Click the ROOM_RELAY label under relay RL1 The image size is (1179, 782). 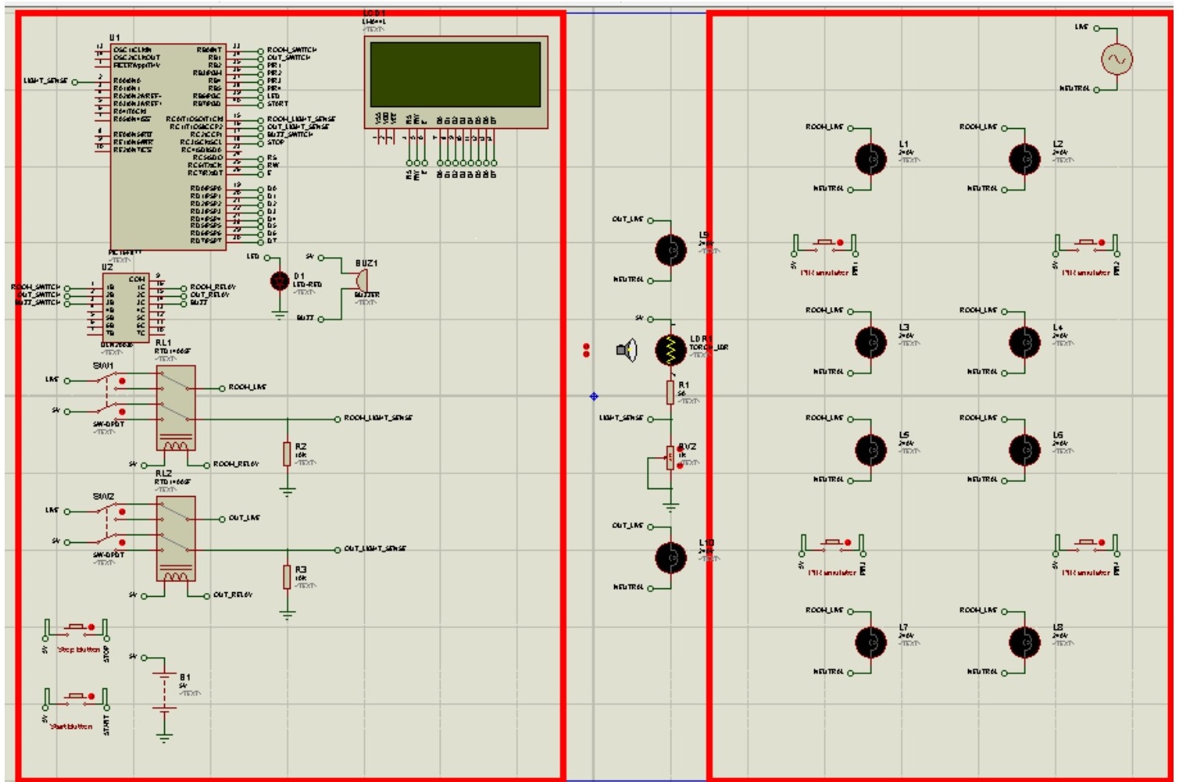pos(237,464)
